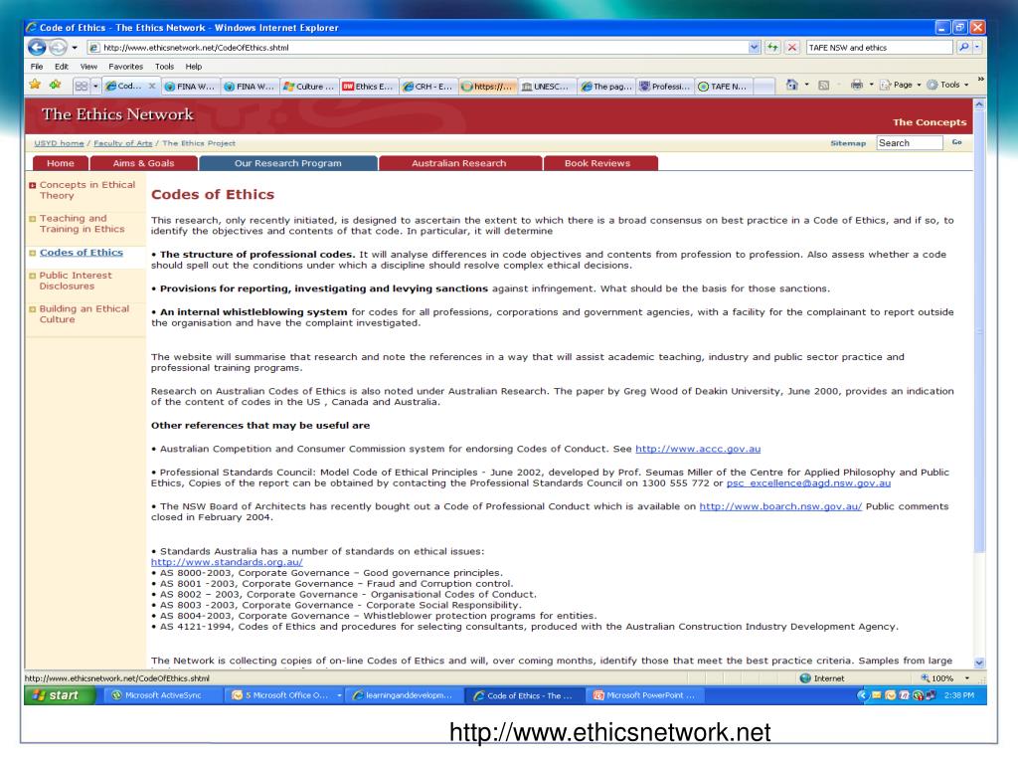Stop loading with the red X icon

[792, 48]
